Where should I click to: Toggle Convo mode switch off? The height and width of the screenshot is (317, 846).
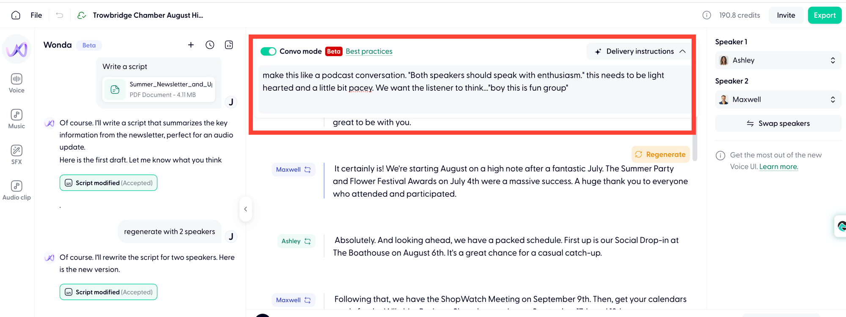(268, 51)
